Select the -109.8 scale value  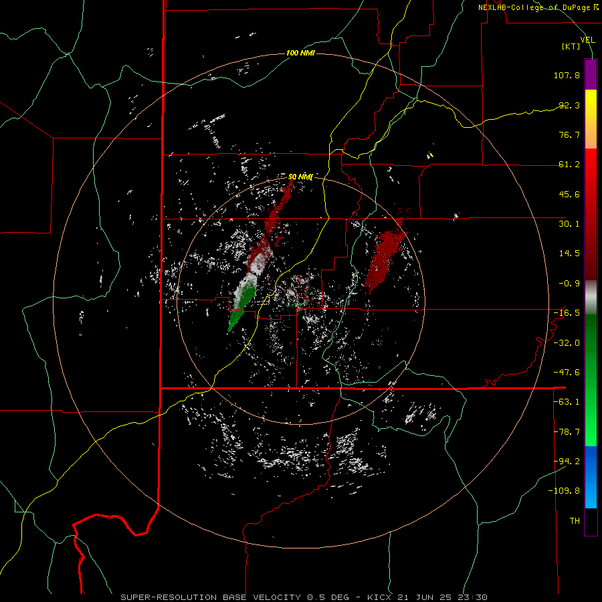point(564,491)
